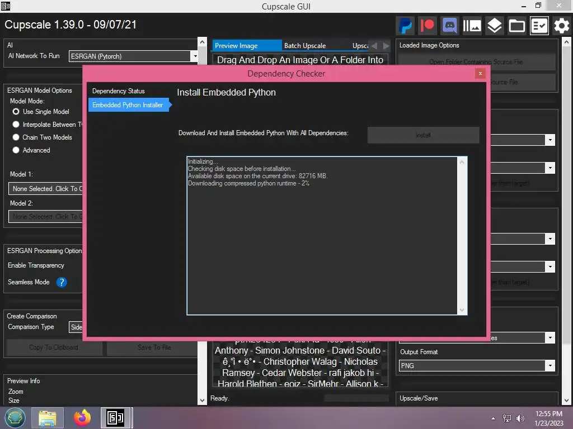
Task: Click right panel scrollbar down arrow
Action: click(566, 400)
